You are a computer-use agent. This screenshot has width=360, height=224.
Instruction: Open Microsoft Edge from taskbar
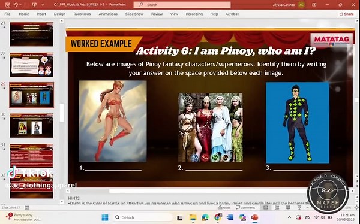205,217
